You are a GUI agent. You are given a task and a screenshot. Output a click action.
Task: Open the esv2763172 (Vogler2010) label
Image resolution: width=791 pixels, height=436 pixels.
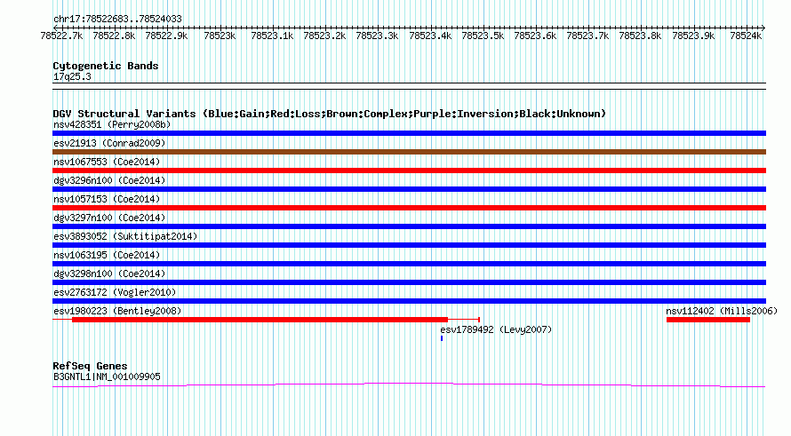pyautogui.click(x=115, y=292)
